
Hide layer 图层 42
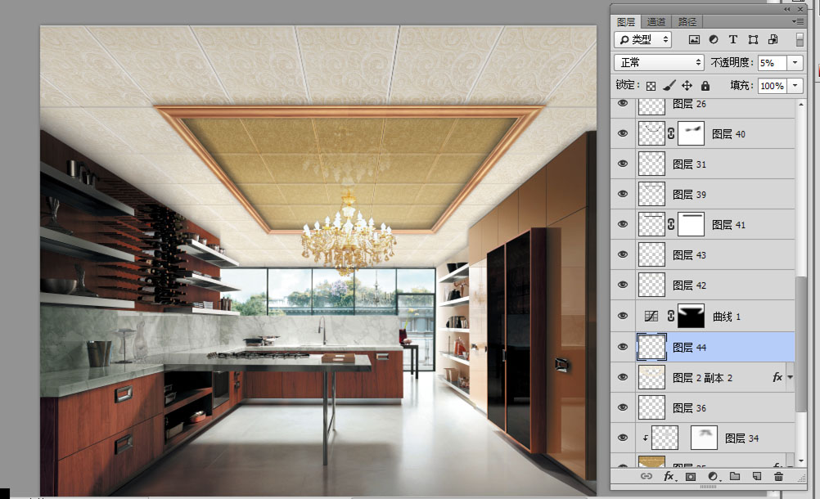pos(622,285)
